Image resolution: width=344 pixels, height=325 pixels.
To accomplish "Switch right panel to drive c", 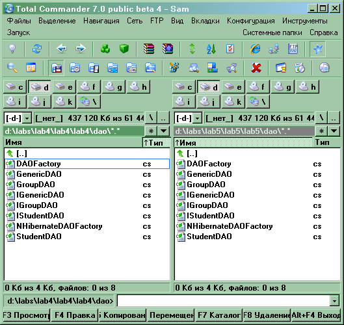I will point(184,87).
